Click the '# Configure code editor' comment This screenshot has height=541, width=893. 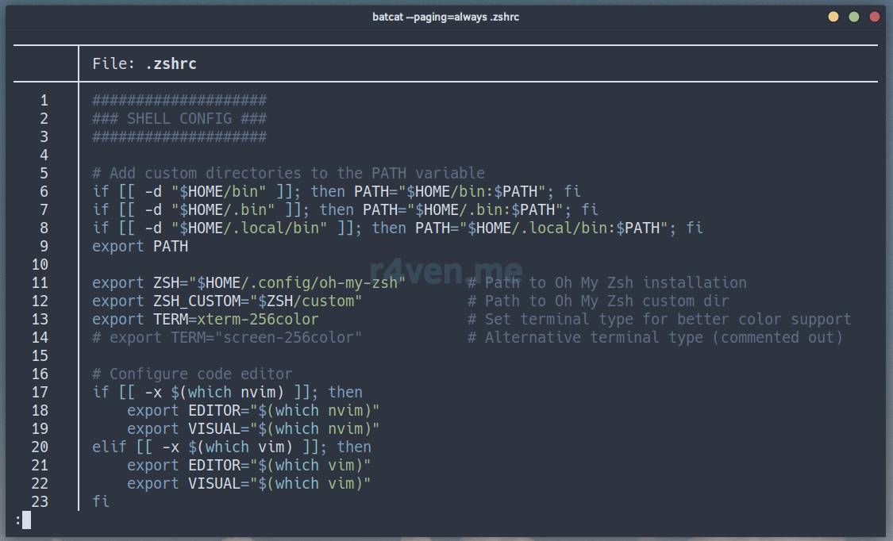pos(192,374)
